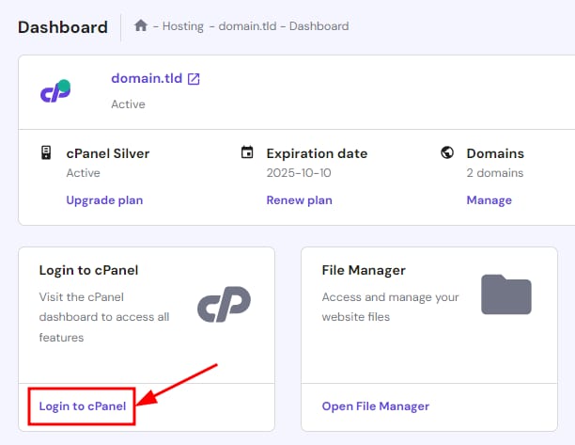This screenshot has width=575, height=445.
Task: Open the purple domain.tld link in the domain card
Action: pos(146,79)
